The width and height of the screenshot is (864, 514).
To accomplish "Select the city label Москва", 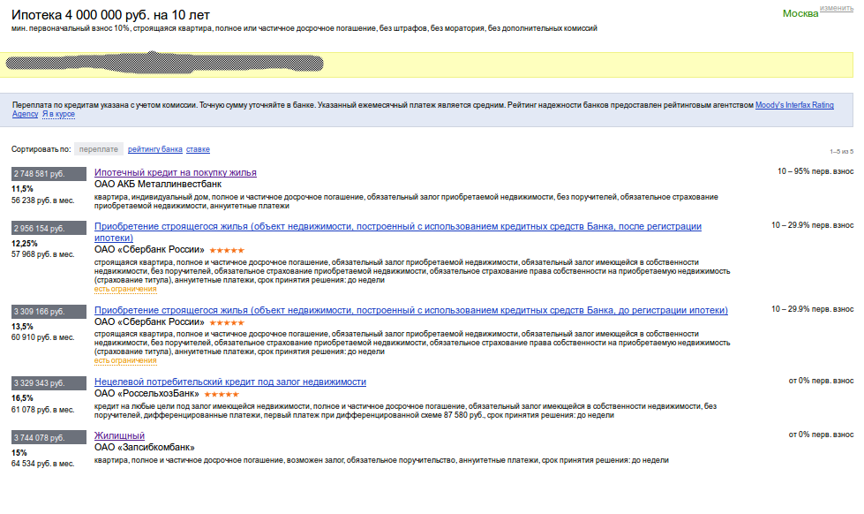I will pyautogui.click(x=800, y=14).
